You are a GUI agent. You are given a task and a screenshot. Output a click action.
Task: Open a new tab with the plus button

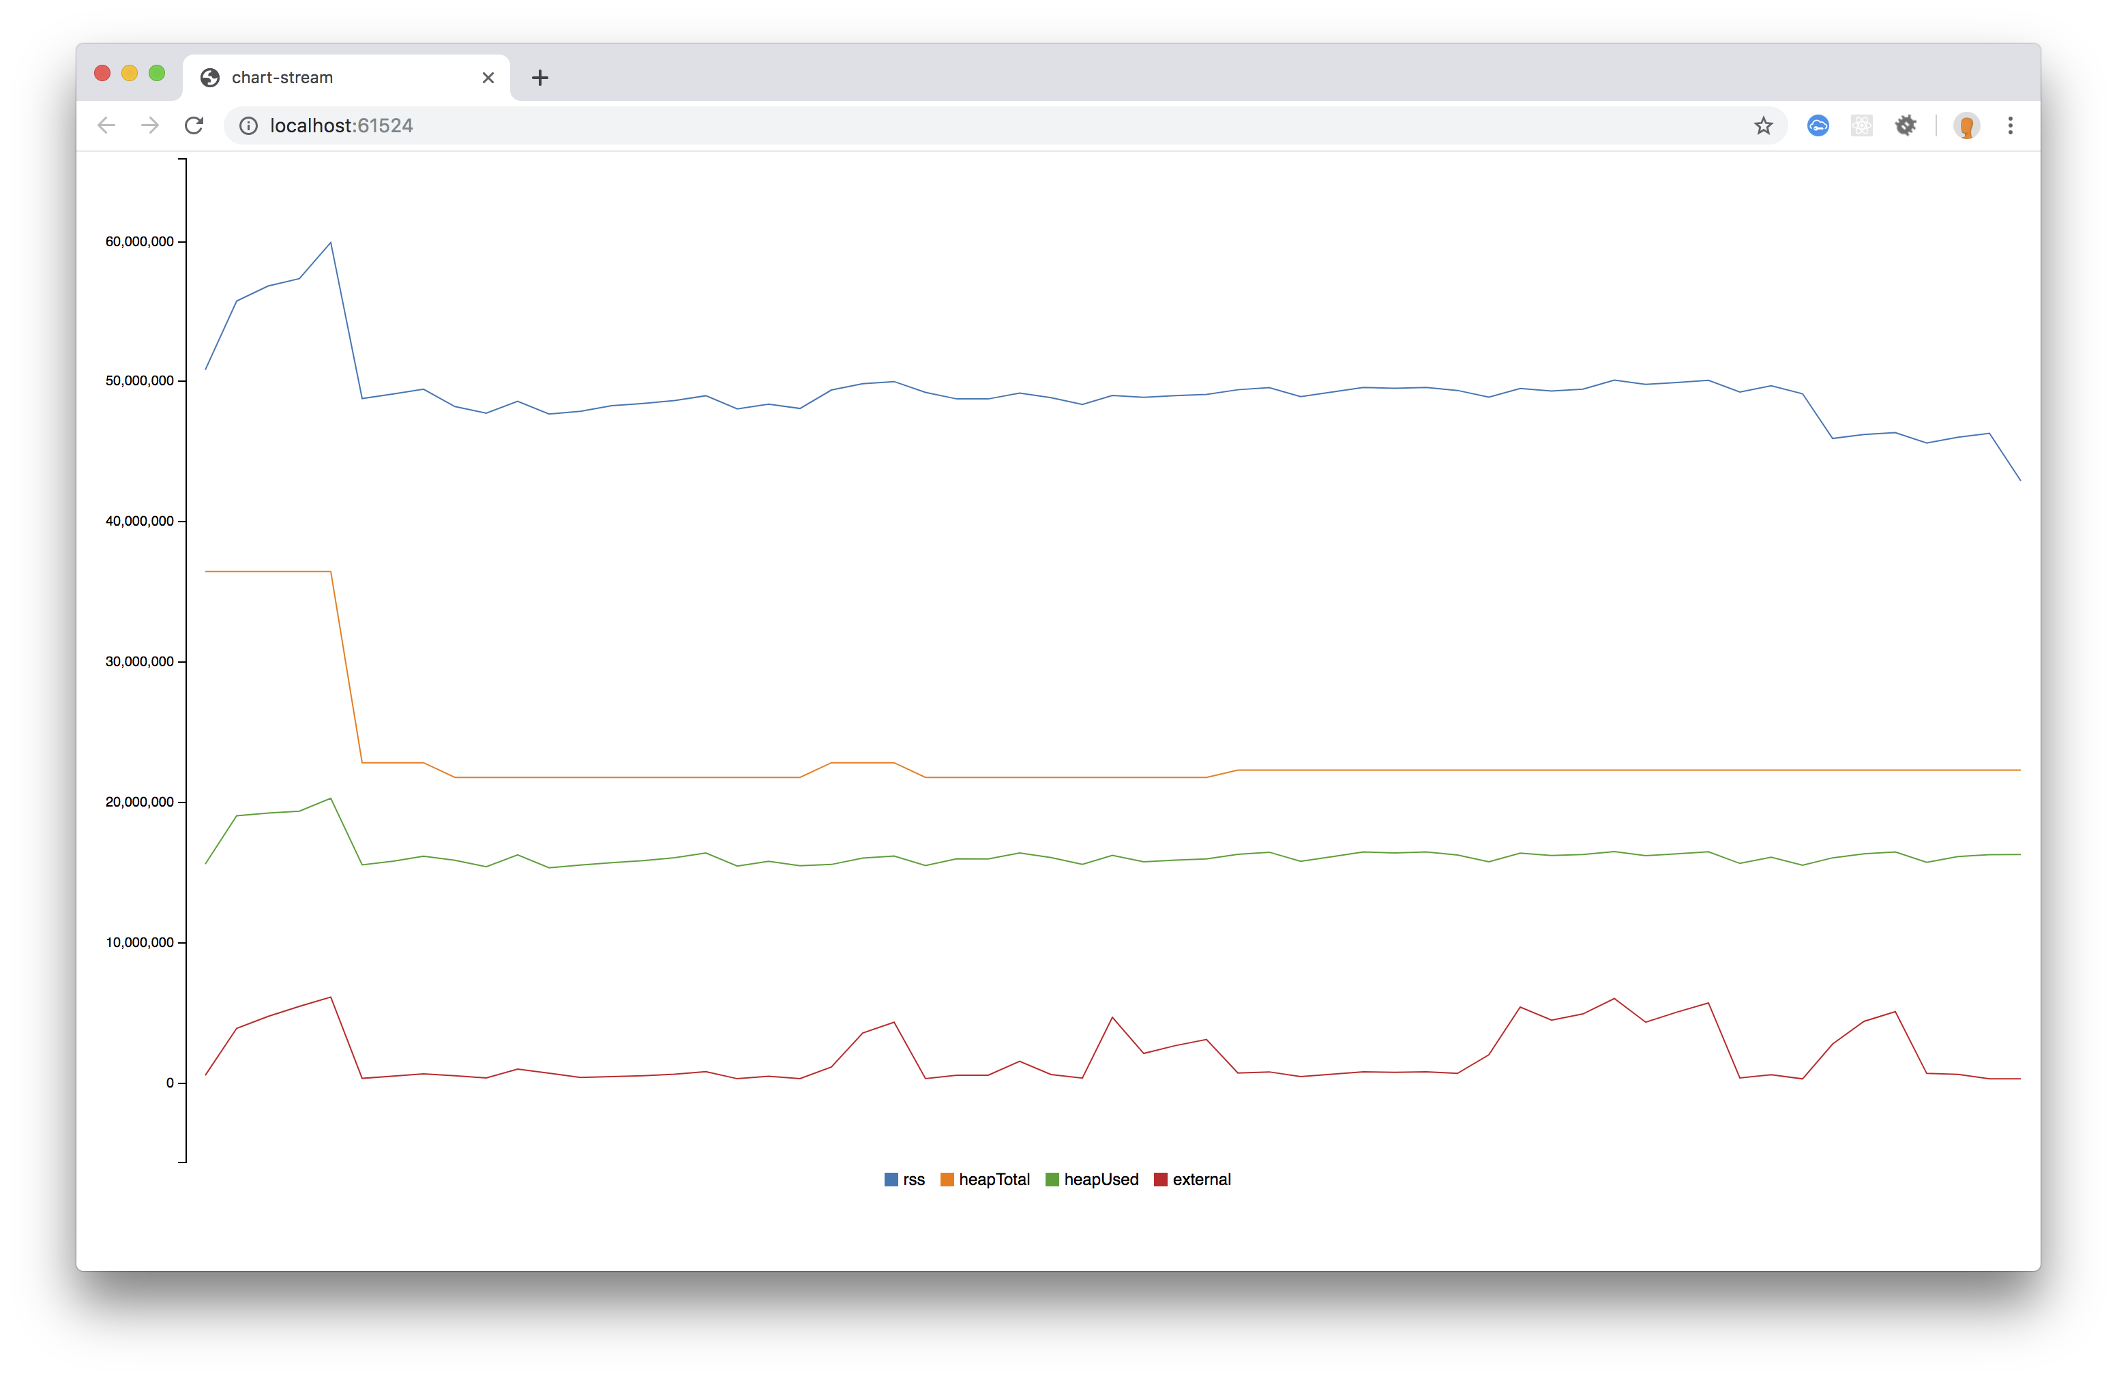click(x=540, y=77)
